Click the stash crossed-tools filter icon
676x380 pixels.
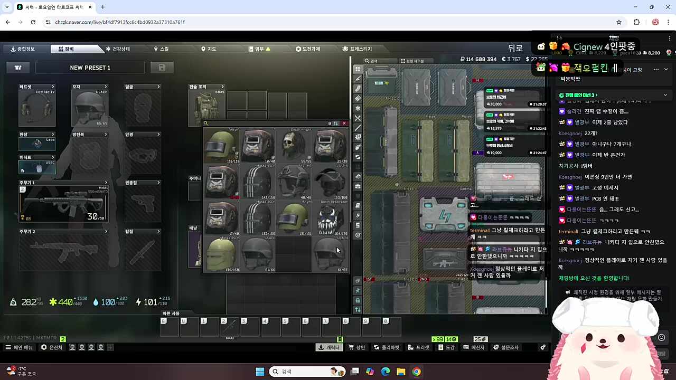[358, 118]
